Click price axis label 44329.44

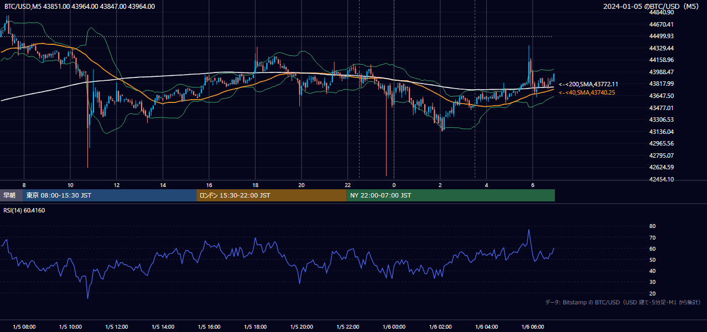661,48
